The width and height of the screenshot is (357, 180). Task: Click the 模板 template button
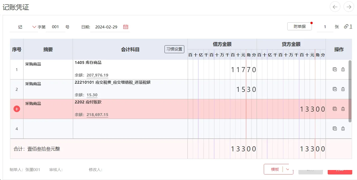275,169
